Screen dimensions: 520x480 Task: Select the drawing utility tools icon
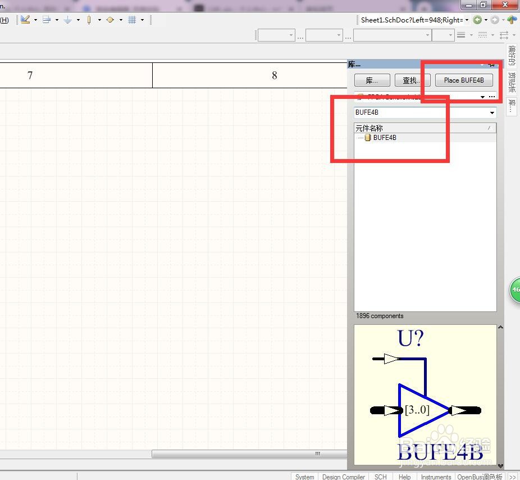pyautogui.click(x=25, y=20)
